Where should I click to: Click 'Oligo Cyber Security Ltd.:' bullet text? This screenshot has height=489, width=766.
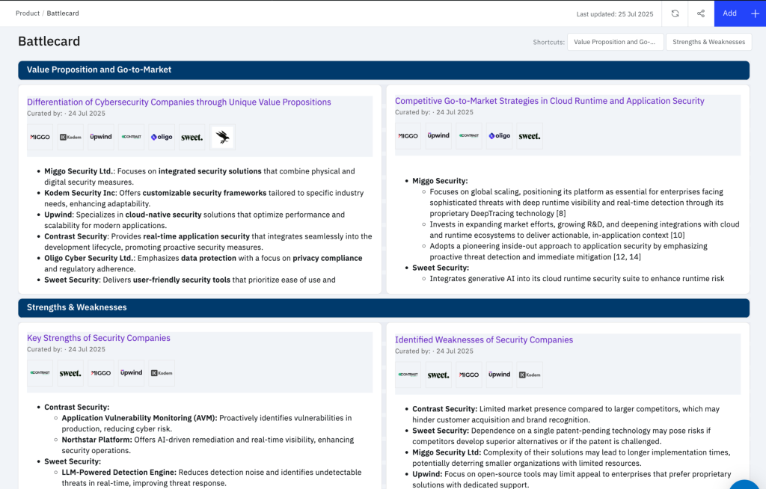[90, 259]
